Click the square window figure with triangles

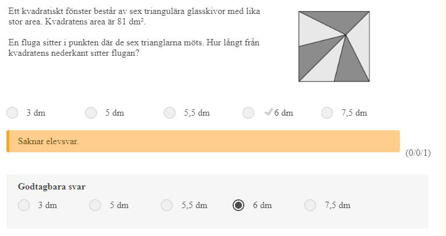click(x=334, y=47)
